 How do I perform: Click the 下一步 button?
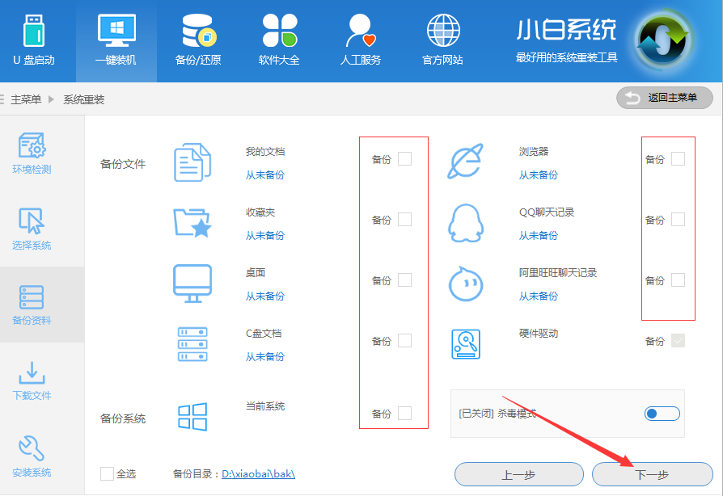(x=652, y=475)
